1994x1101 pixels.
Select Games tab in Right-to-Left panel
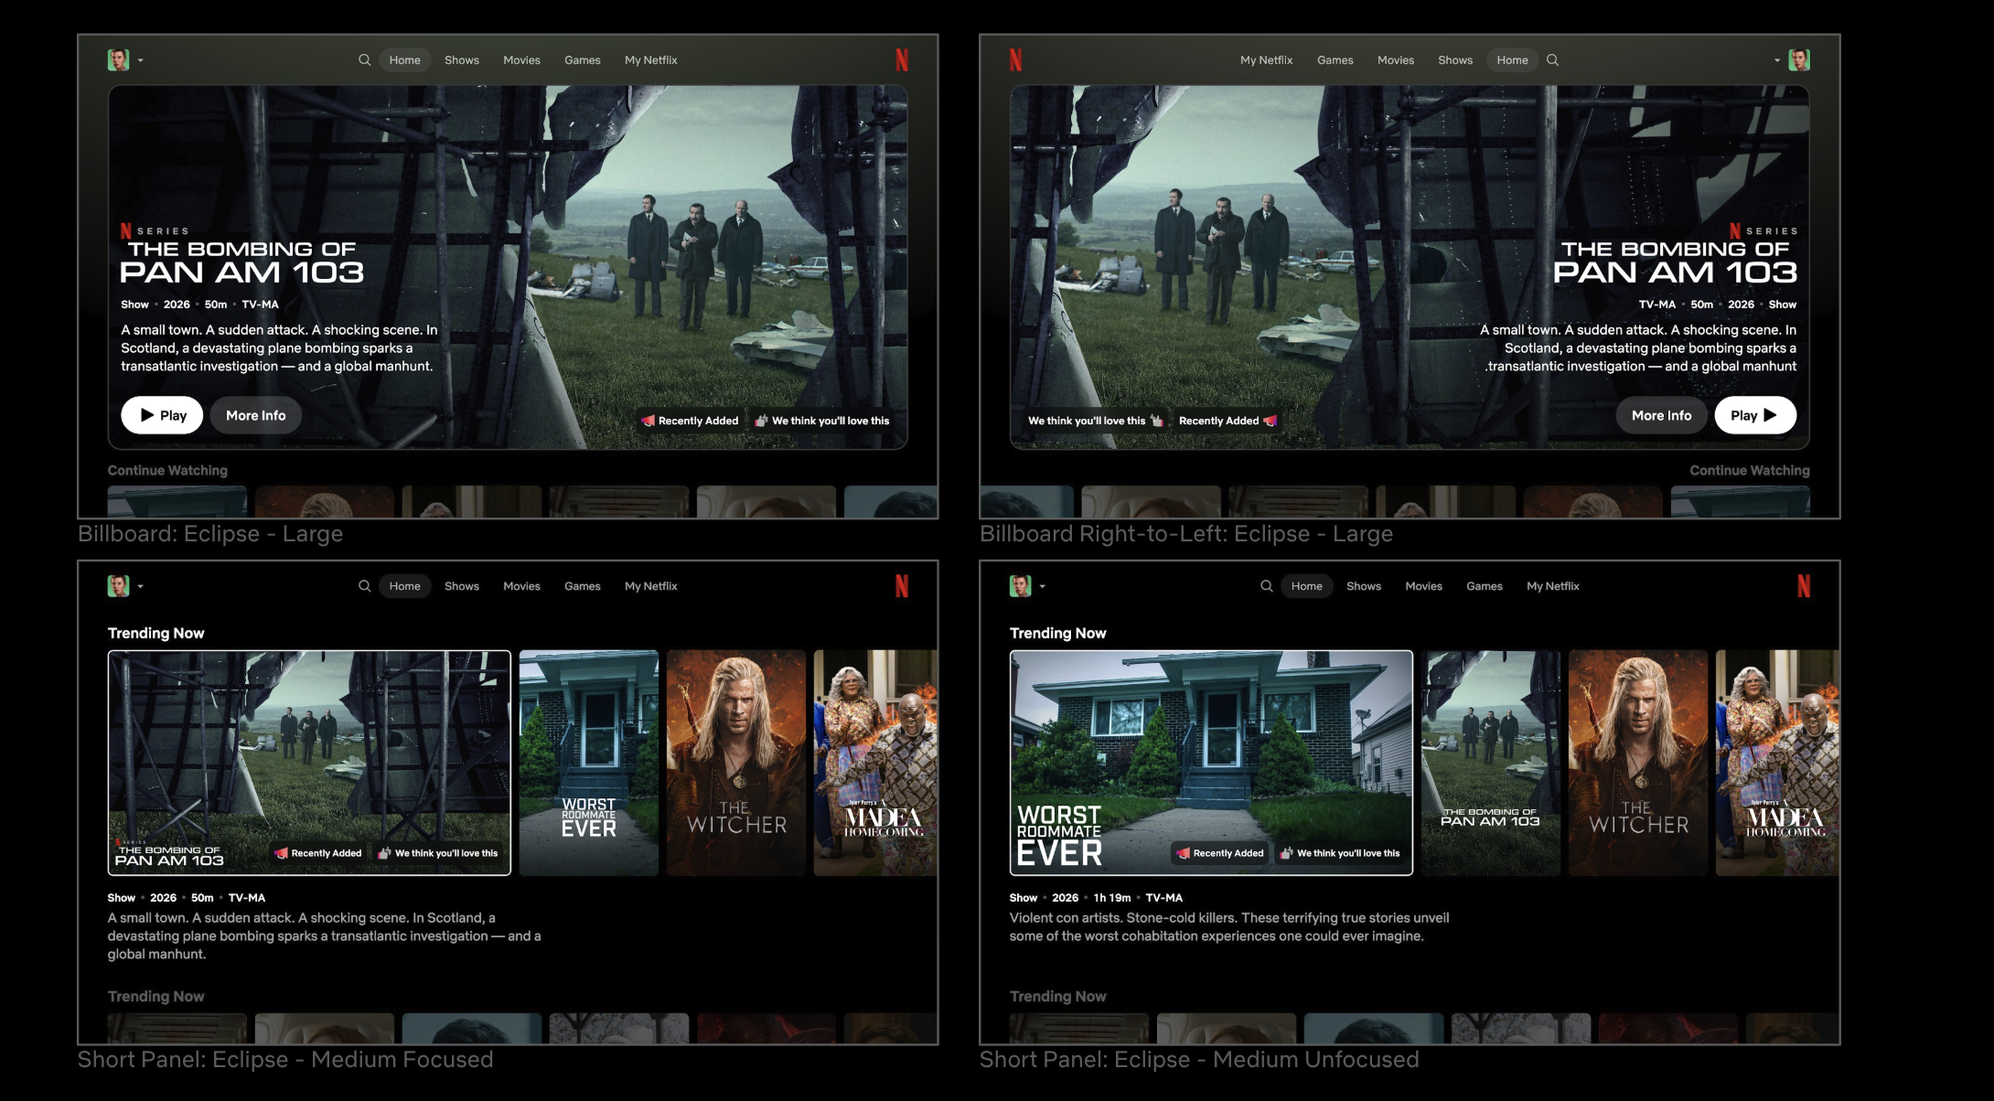1335,60
